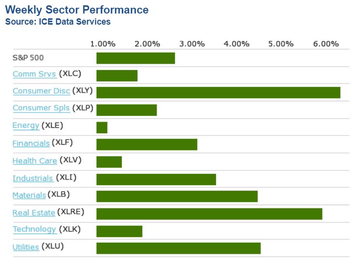The image size is (356, 276).
Task: Open the Health Care sector link
Action: 35,161
